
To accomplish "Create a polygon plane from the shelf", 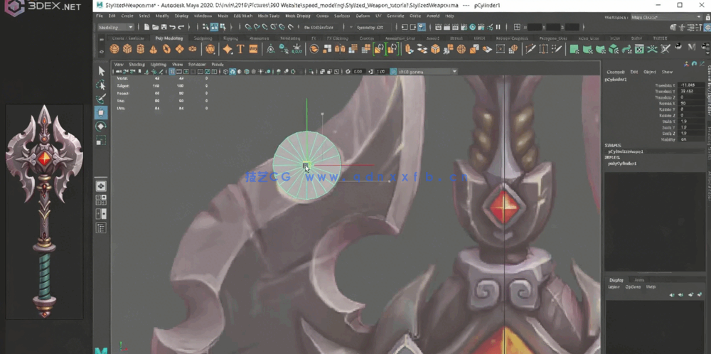I will 180,49.
